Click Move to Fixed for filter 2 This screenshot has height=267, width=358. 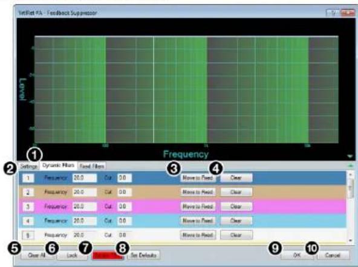coord(198,192)
